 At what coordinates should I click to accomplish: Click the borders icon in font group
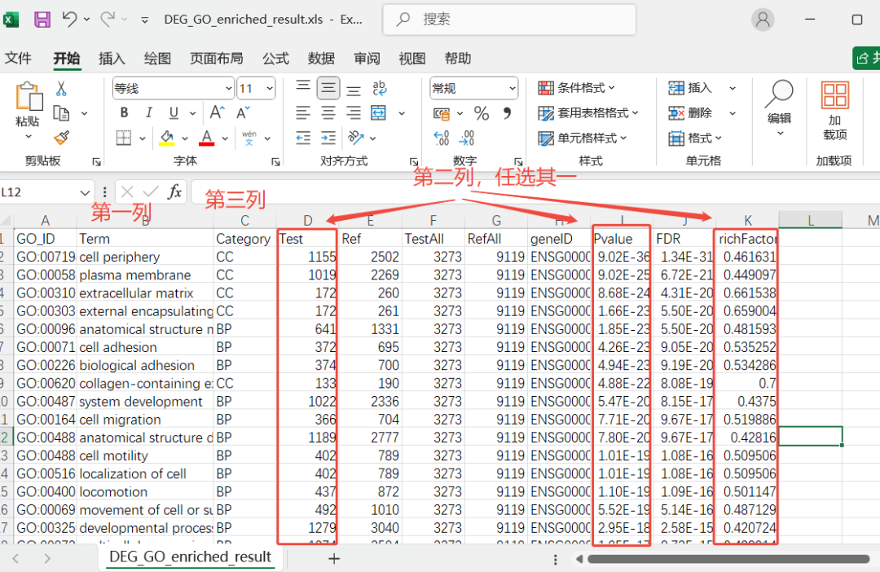[124, 138]
